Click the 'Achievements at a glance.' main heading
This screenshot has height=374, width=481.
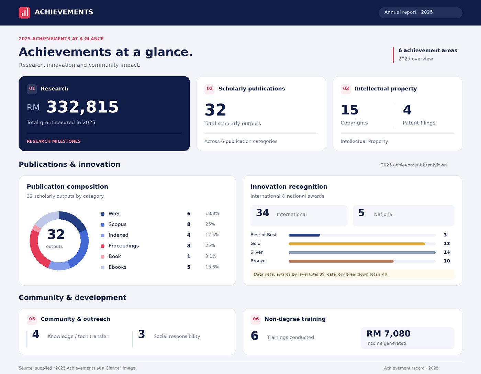(106, 52)
